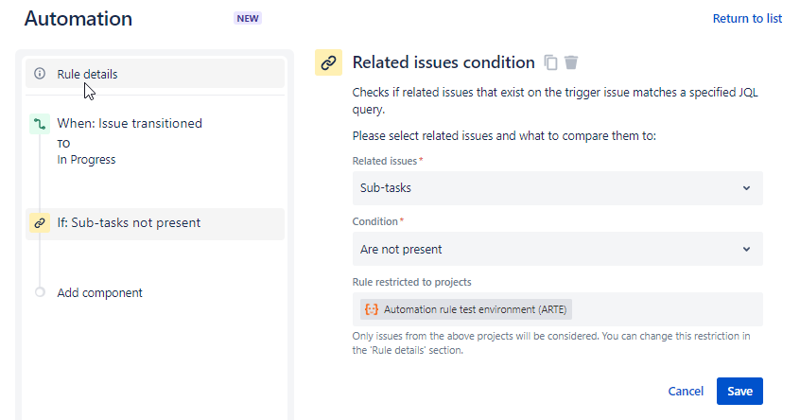Click the orange ARTE project icon

pyautogui.click(x=372, y=309)
